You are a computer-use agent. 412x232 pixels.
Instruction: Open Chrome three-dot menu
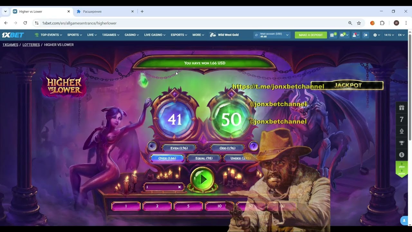tap(406, 23)
